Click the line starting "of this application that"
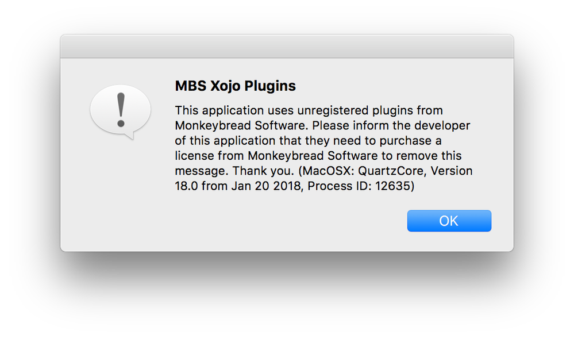The height and width of the screenshot is (338, 574). [308, 141]
